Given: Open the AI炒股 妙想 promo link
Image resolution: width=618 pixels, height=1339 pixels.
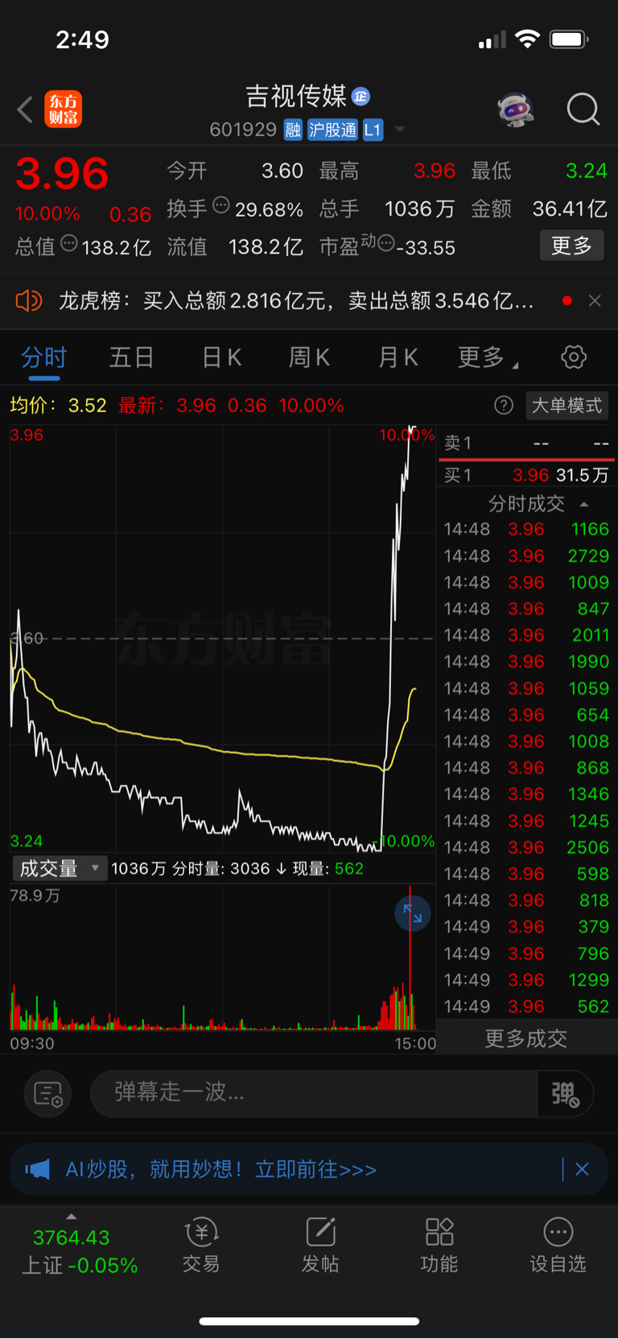Looking at the screenshot, I should point(221,1169).
